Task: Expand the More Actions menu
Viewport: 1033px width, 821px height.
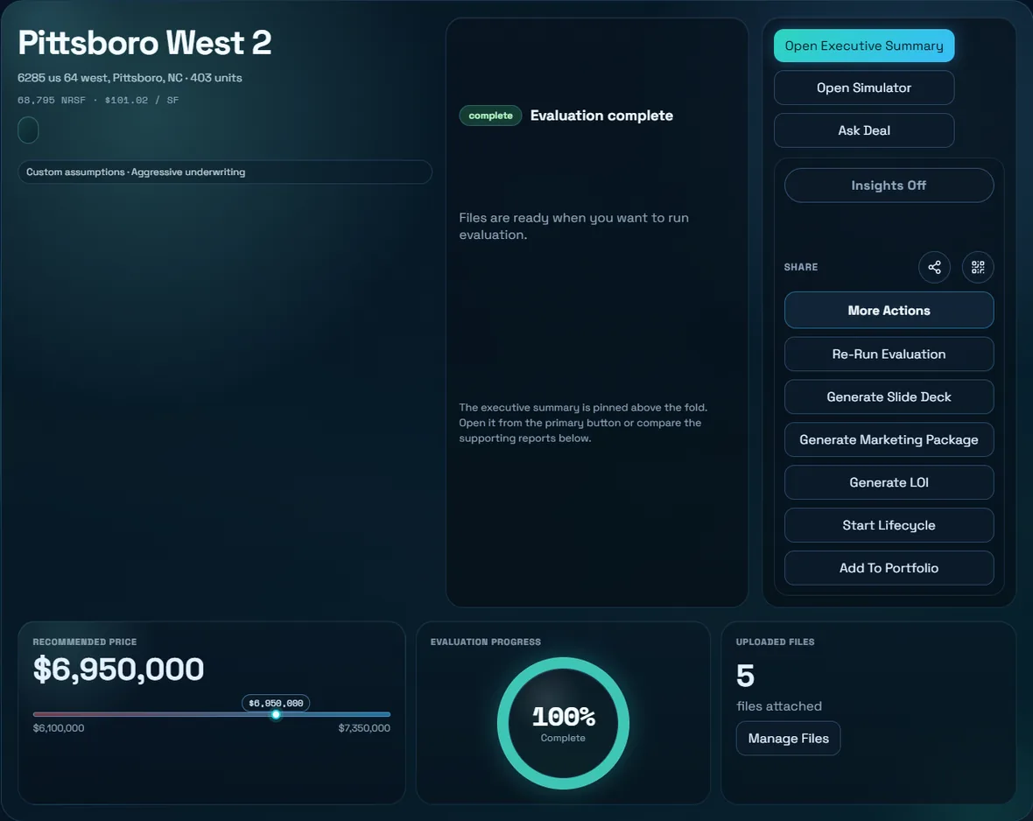Action: coord(889,311)
